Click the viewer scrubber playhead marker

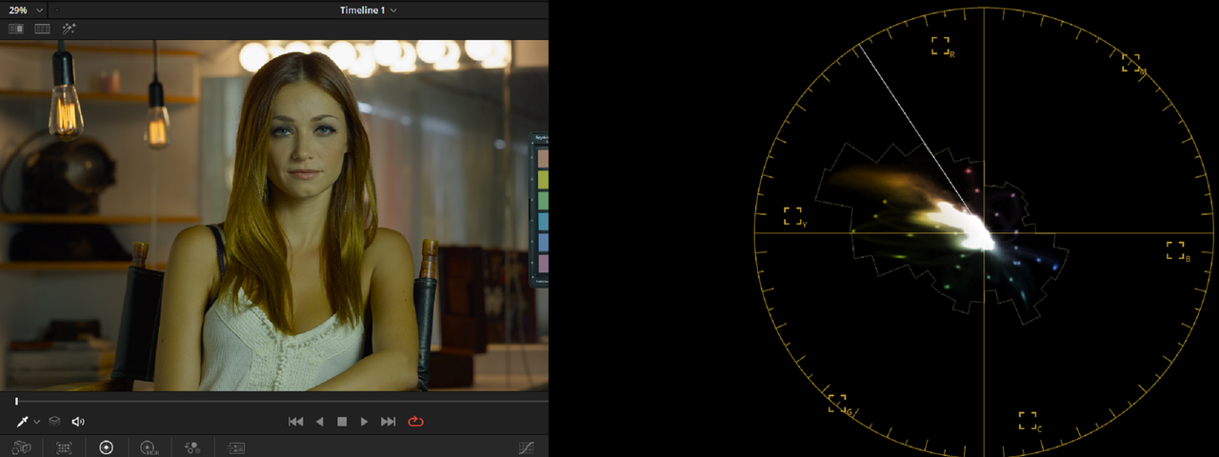click(16, 401)
